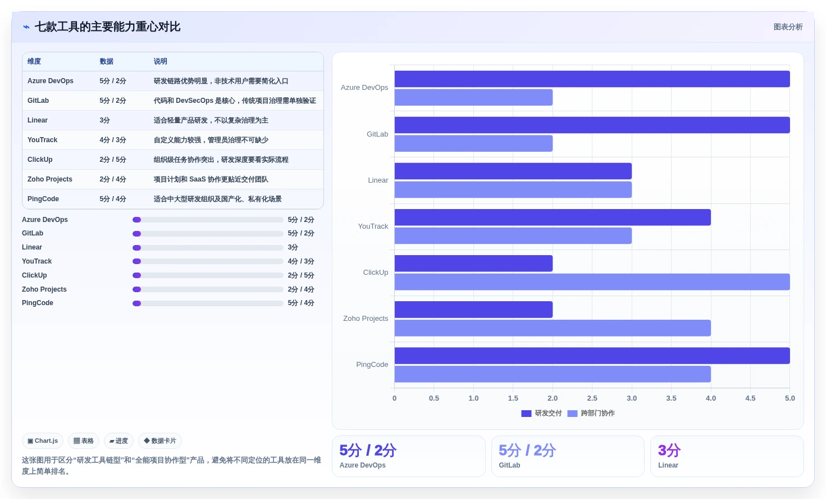Click the GitLab progress bar
Image resolution: width=826 pixels, height=499 pixels.
[208, 234]
